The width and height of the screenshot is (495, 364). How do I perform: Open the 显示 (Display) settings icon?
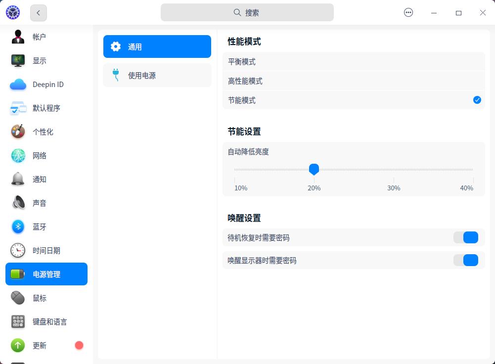pyautogui.click(x=18, y=60)
